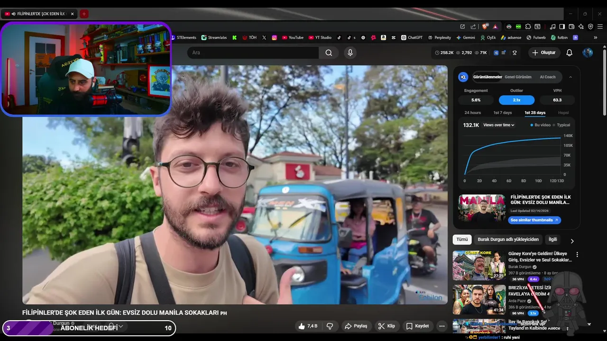The height and width of the screenshot is (341, 607).
Task: Expand the bookmarks overflow chevron
Action: pos(595,37)
